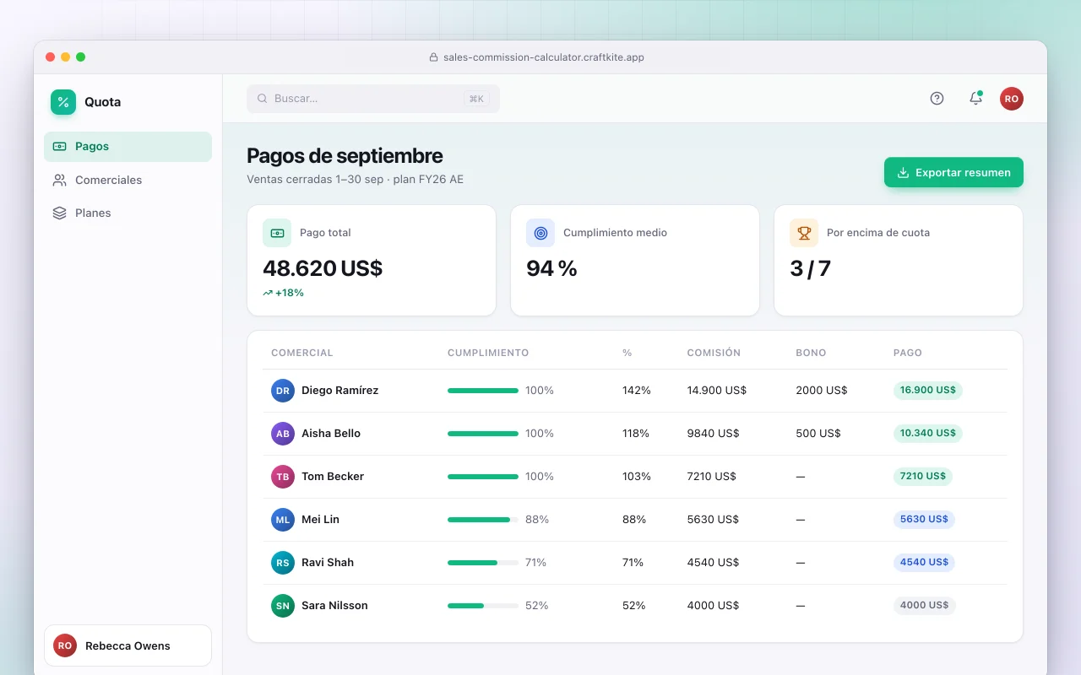
Task: Click the 2000 US$ bono value
Action: point(822,391)
